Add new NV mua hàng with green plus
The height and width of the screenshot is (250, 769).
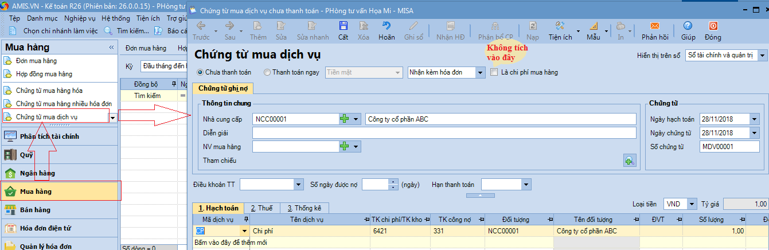coord(345,146)
